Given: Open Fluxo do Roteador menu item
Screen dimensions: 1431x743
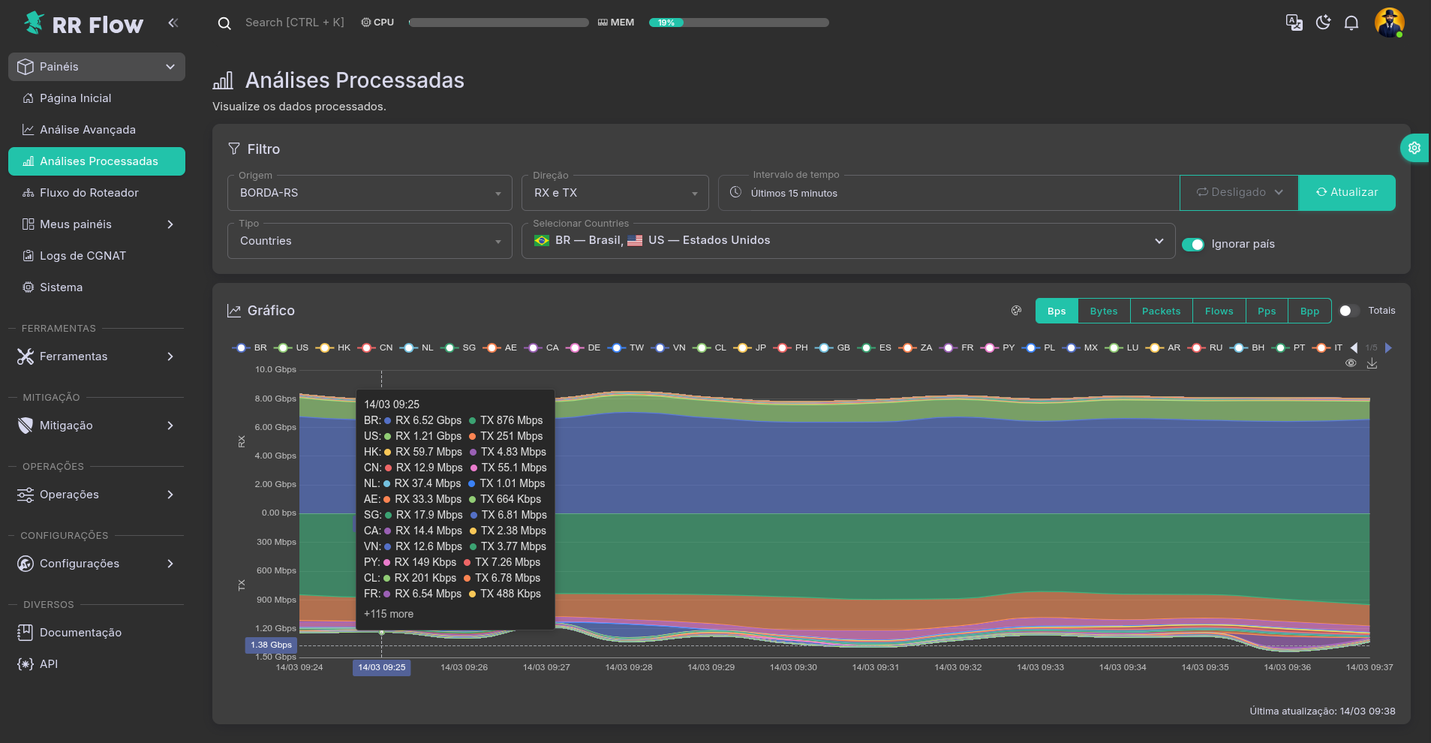Looking at the screenshot, I should pyautogui.click(x=89, y=193).
